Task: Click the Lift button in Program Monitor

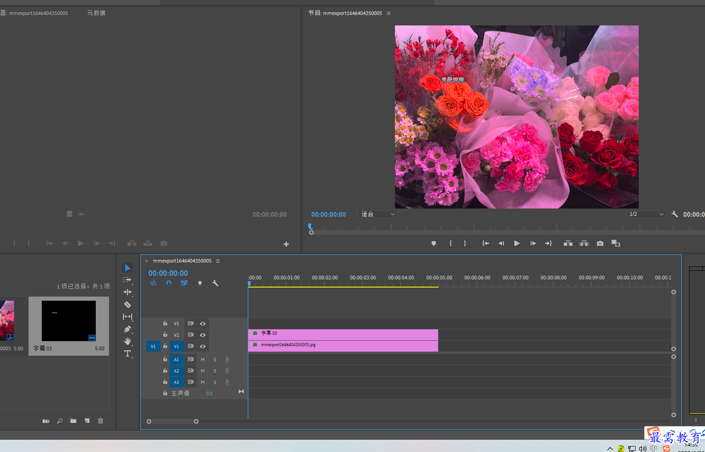Action: point(568,243)
